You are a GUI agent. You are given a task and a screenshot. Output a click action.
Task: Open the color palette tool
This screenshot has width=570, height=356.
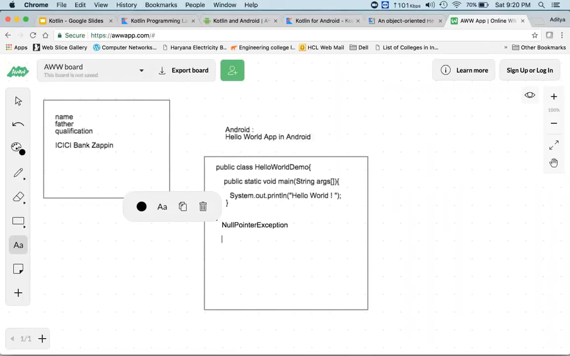(x=18, y=148)
